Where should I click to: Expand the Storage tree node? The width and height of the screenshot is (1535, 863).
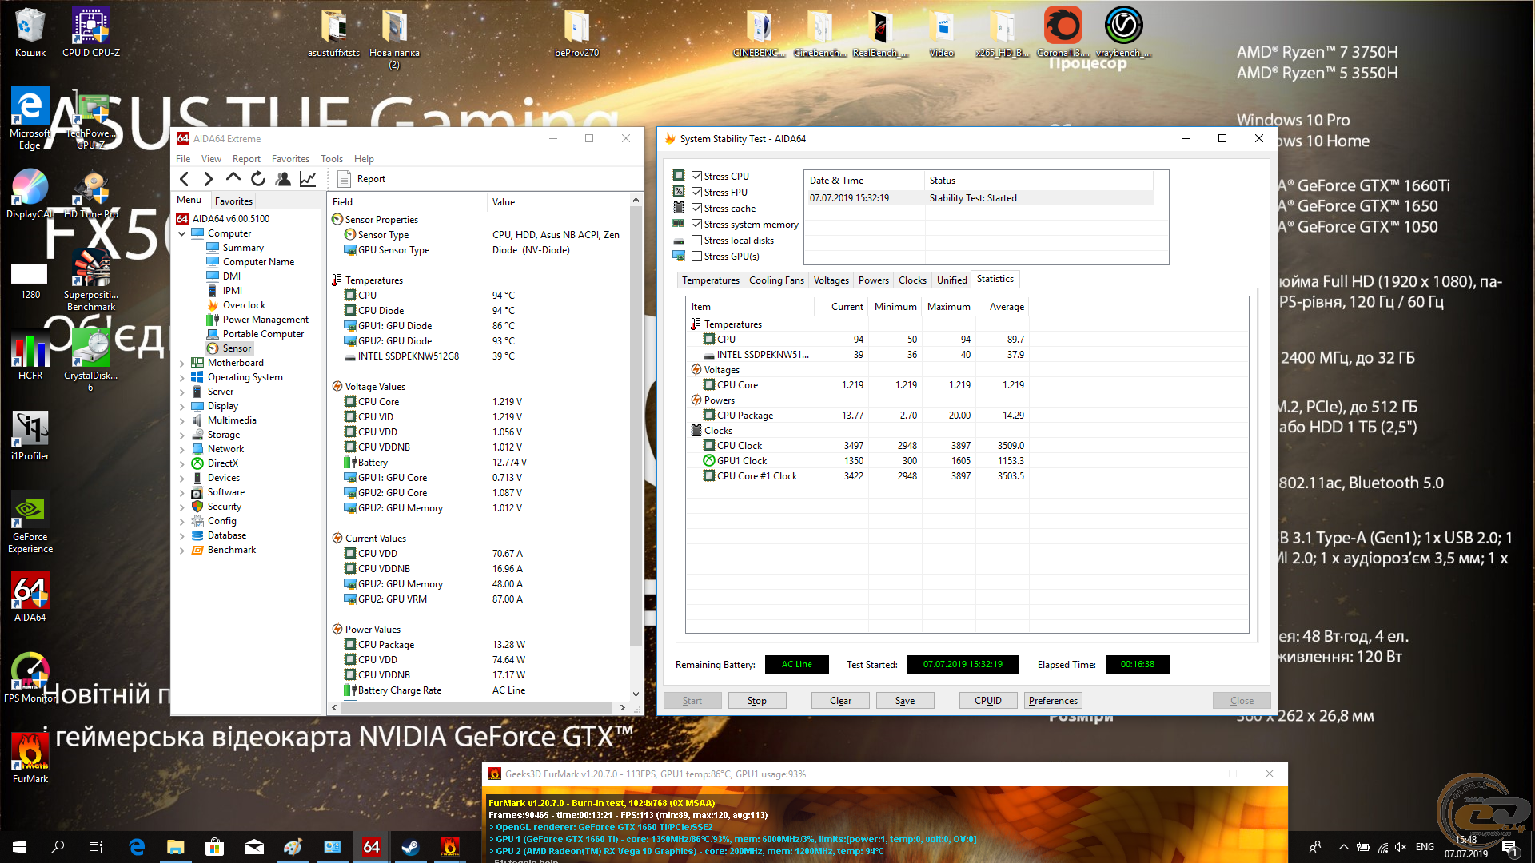(x=182, y=435)
